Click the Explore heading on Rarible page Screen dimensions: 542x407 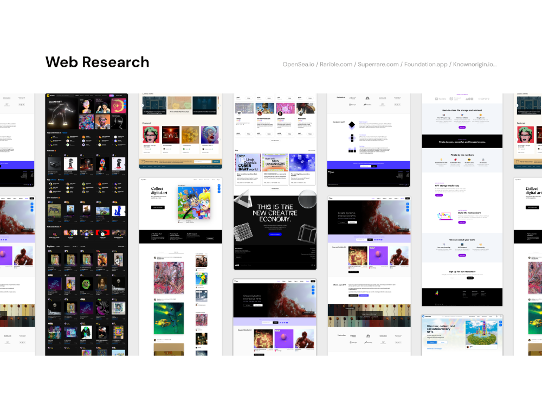point(50,246)
